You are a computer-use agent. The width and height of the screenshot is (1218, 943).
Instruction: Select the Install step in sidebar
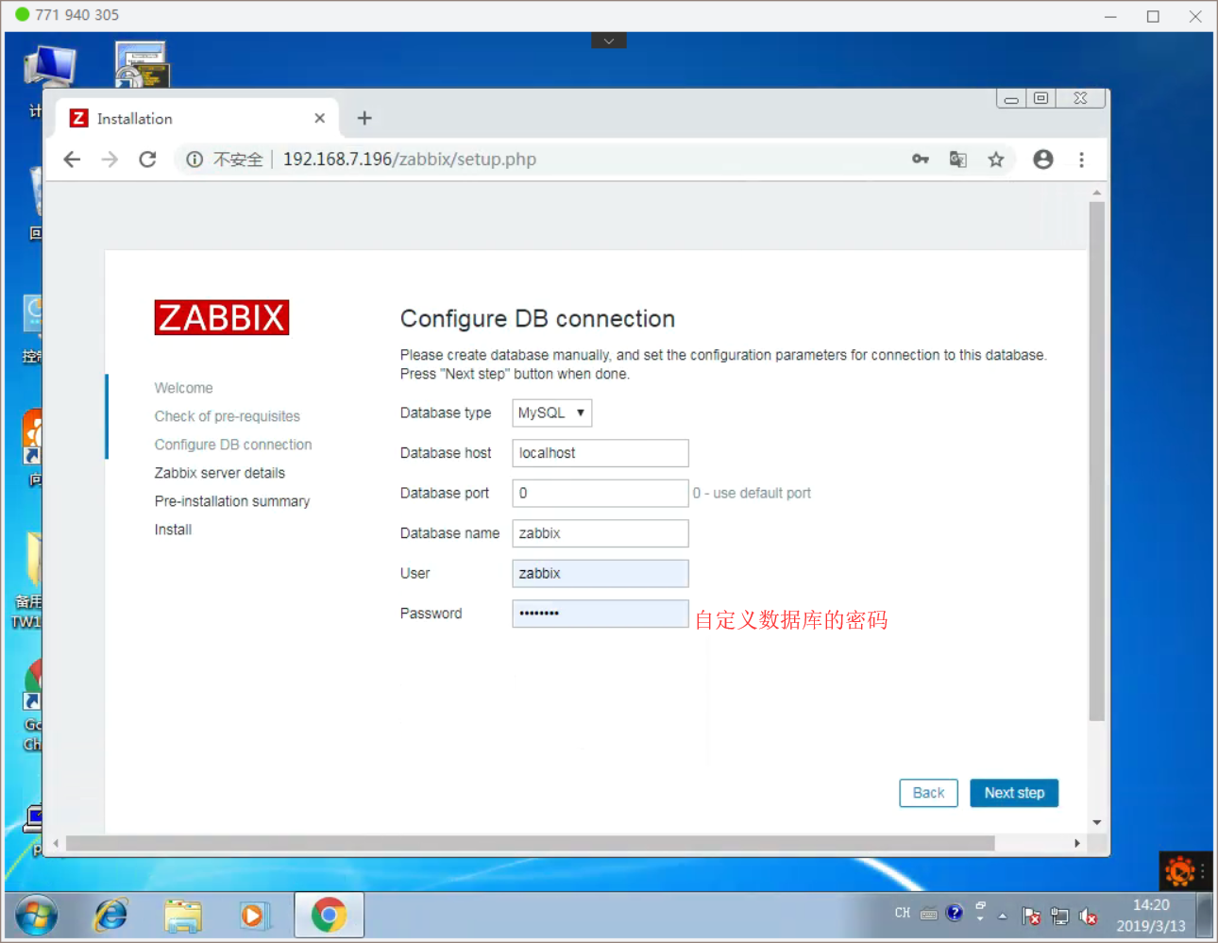[173, 530]
